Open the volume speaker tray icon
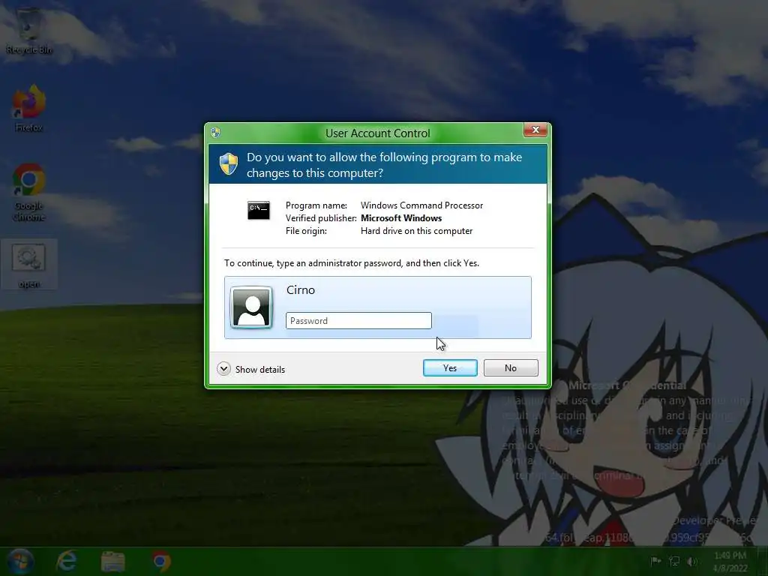 692,561
